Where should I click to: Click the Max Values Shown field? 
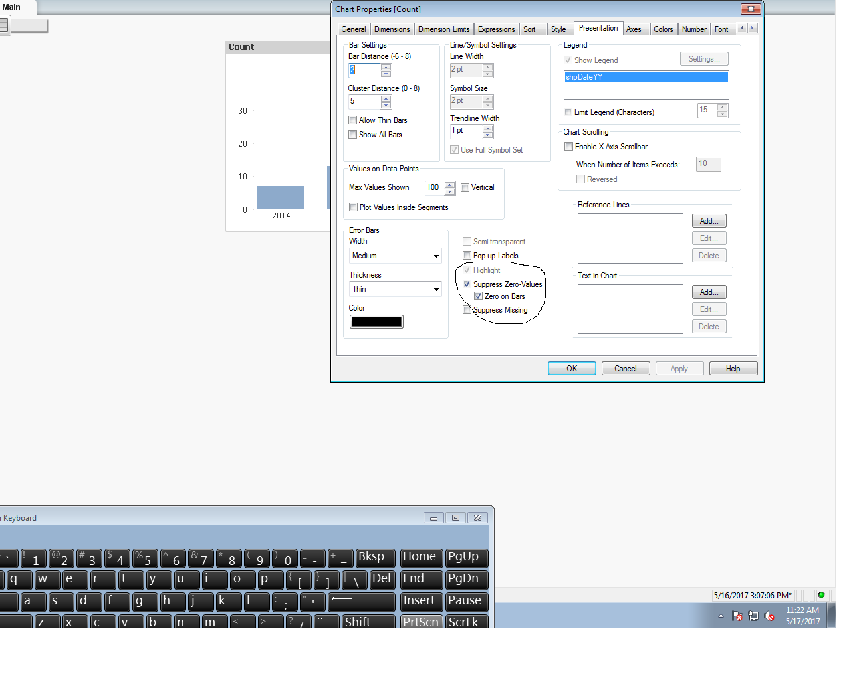[435, 188]
